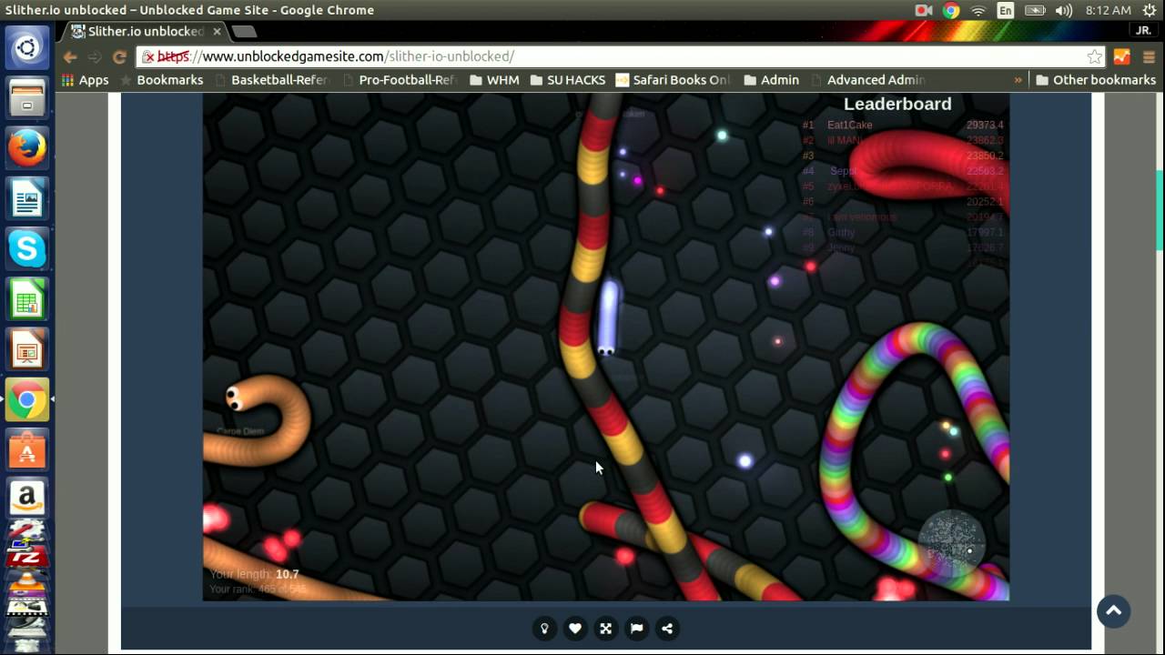This screenshot has height=655, width=1165.
Task: Click the scroll-to-top arrow button
Action: 1113,611
